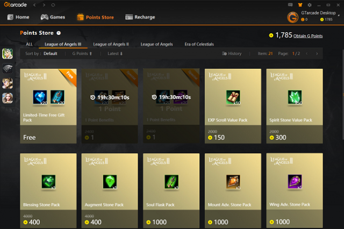The width and height of the screenshot is (344, 229).
Task: Buy Mount Adv. Stone Pack for 1000
Action: pos(233,191)
